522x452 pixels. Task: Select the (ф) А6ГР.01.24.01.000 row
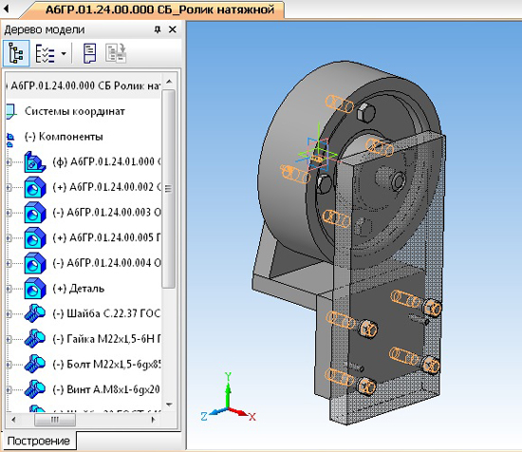point(106,161)
